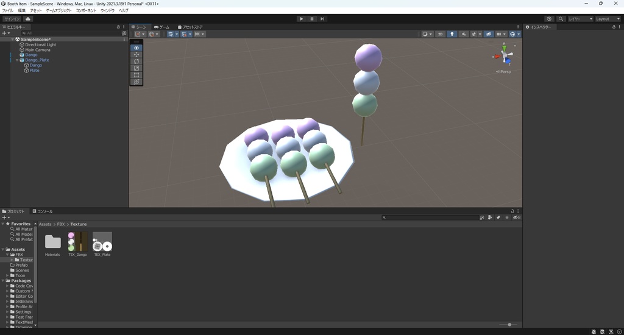Toggle hidden objects visibility (crossed eye) in Scene
This screenshot has height=335, width=624.
click(x=489, y=34)
